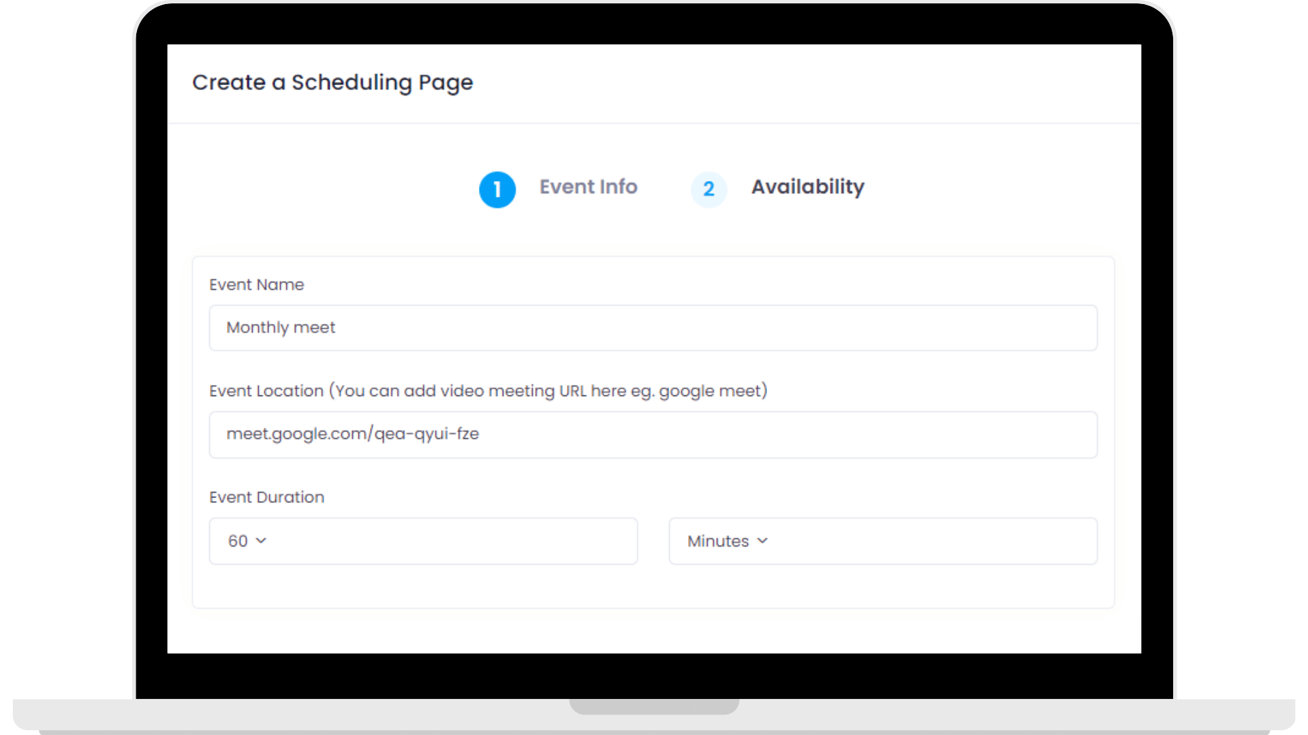1308x735 pixels.
Task: Click the 'Event Name' label
Action: coord(256,284)
